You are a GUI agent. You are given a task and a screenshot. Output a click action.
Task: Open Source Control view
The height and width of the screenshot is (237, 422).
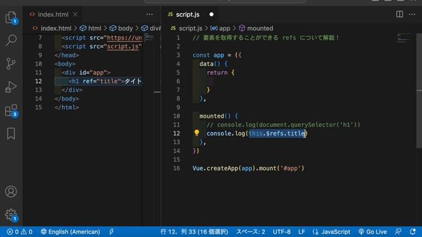point(11,64)
